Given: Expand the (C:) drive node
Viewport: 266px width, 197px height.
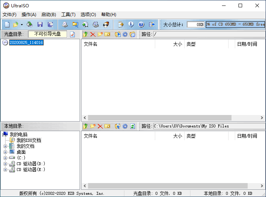Looking at the screenshot, I should [5, 158].
